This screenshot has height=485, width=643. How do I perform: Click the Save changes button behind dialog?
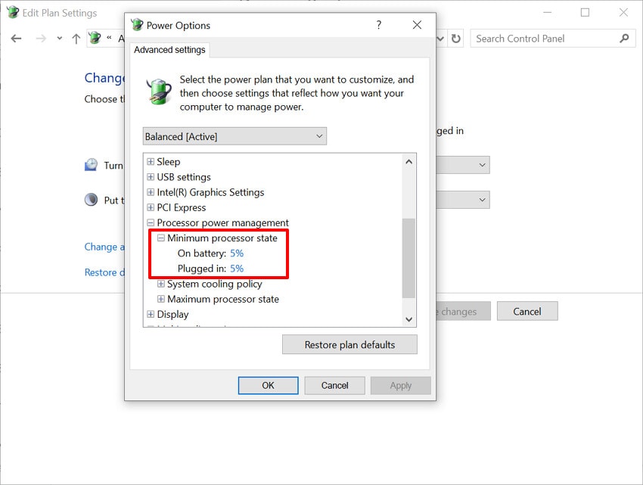point(464,312)
